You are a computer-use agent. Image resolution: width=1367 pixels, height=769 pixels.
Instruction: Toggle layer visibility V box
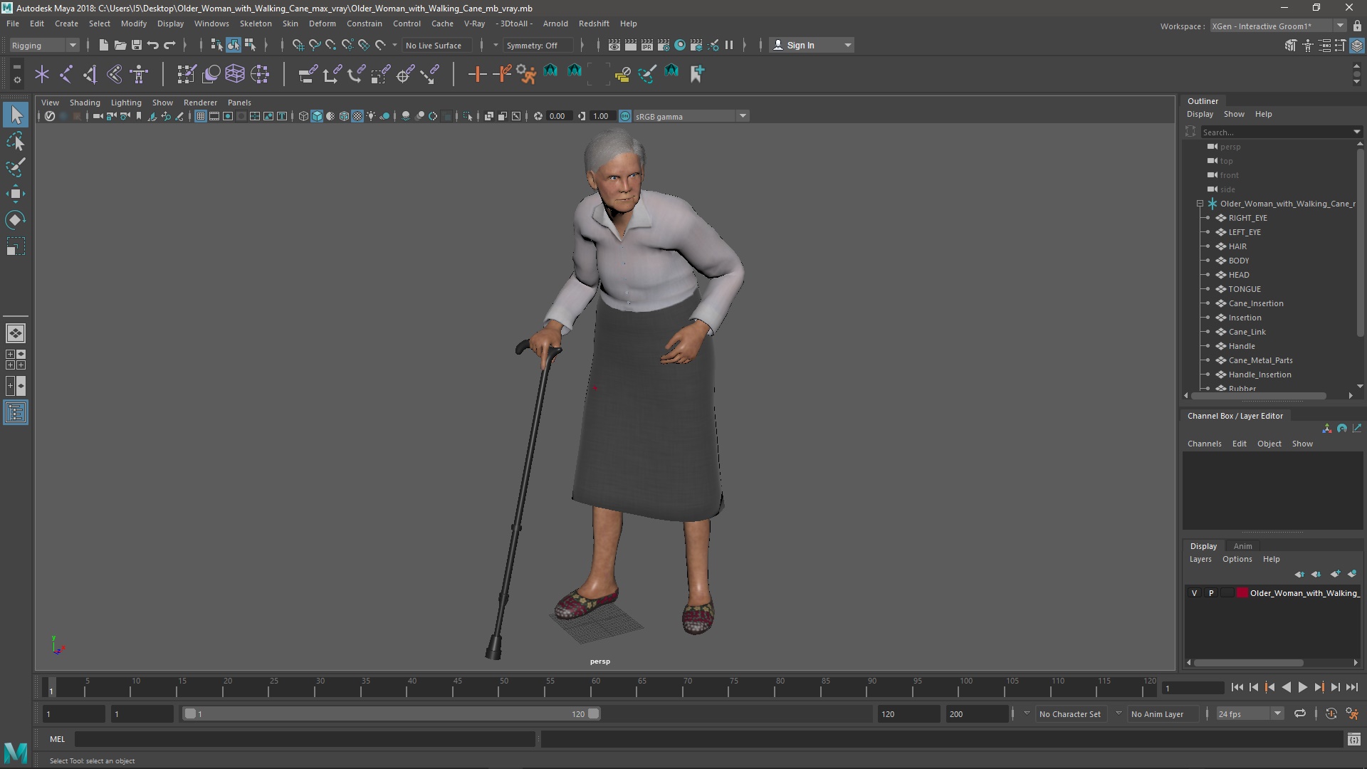pyautogui.click(x=1195, y=593)
